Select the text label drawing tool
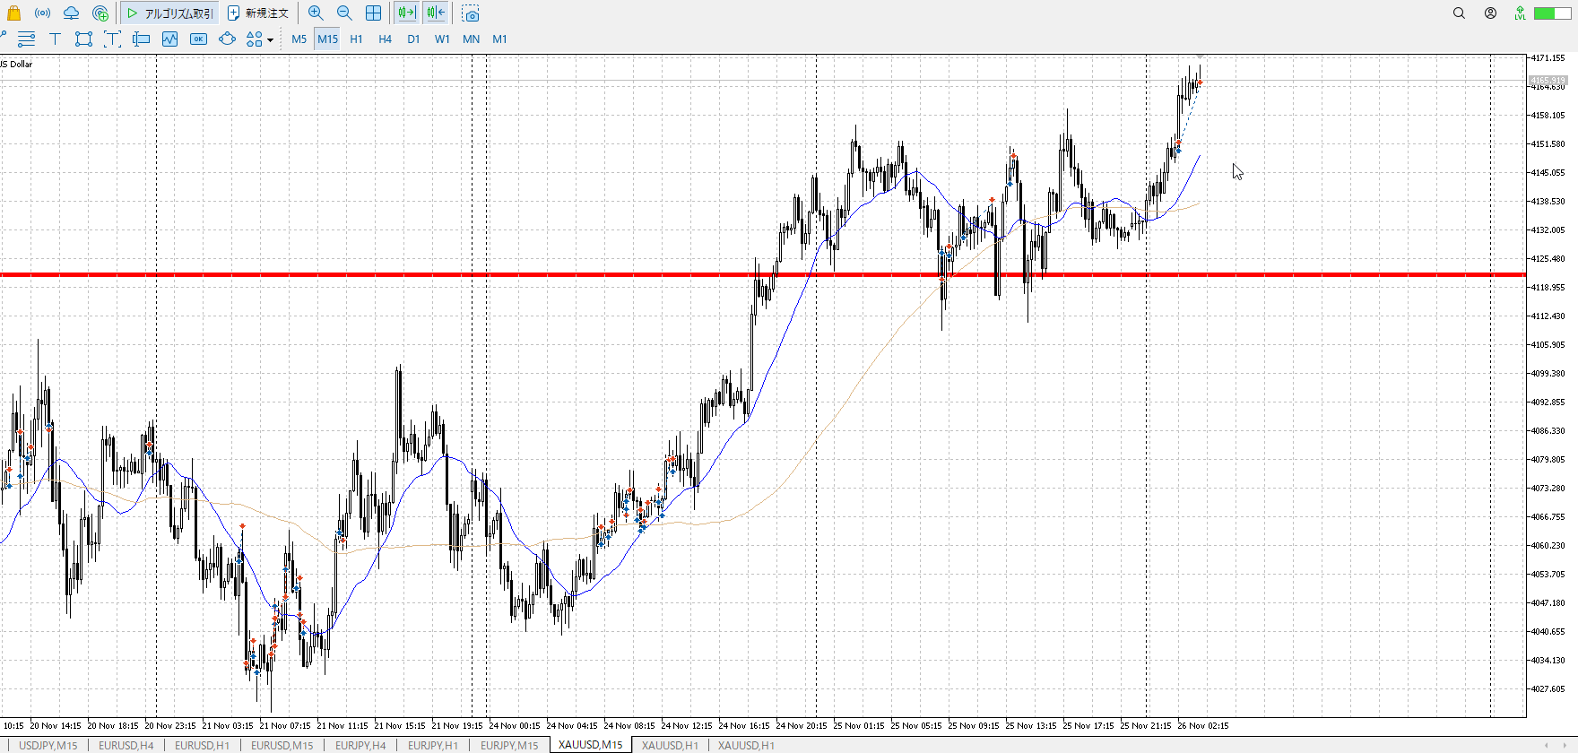This screenshot has width=1578, height=753. pyautogui.click(x=55, y=39)
